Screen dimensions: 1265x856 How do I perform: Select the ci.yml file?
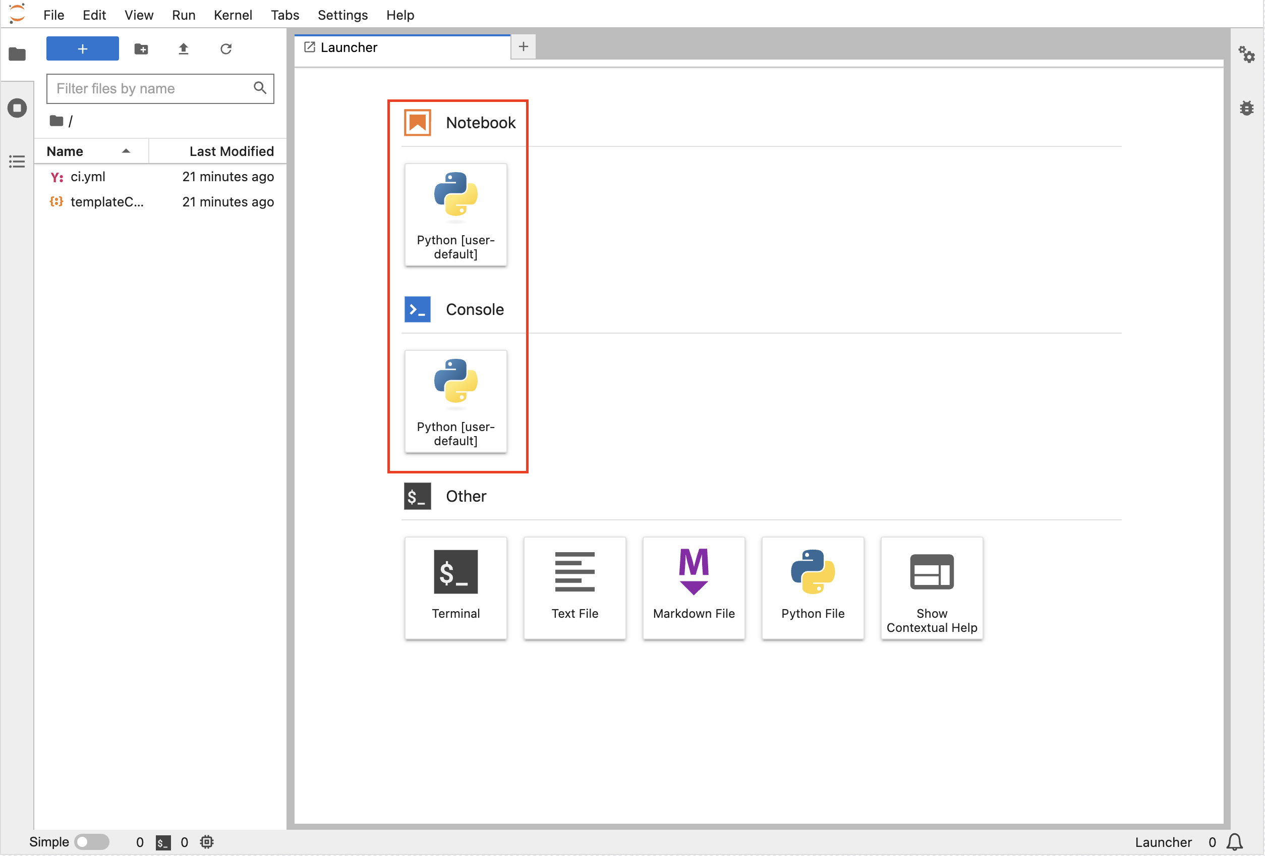(160, 177)
